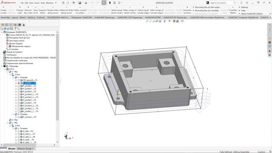The height and width of the screenshot is (153, 272).
Task: Switch to the Motion Study 1 tab
Action: pos(25,149)
